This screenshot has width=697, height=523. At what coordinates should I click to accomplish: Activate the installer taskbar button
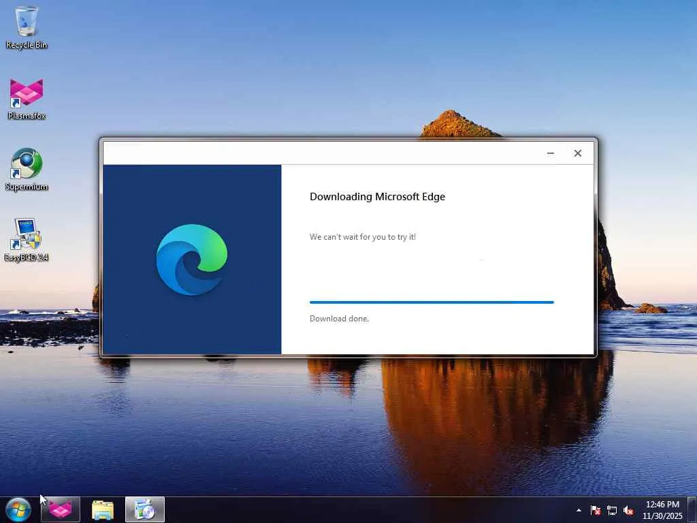pyautogui.click(x=145, y=509)
